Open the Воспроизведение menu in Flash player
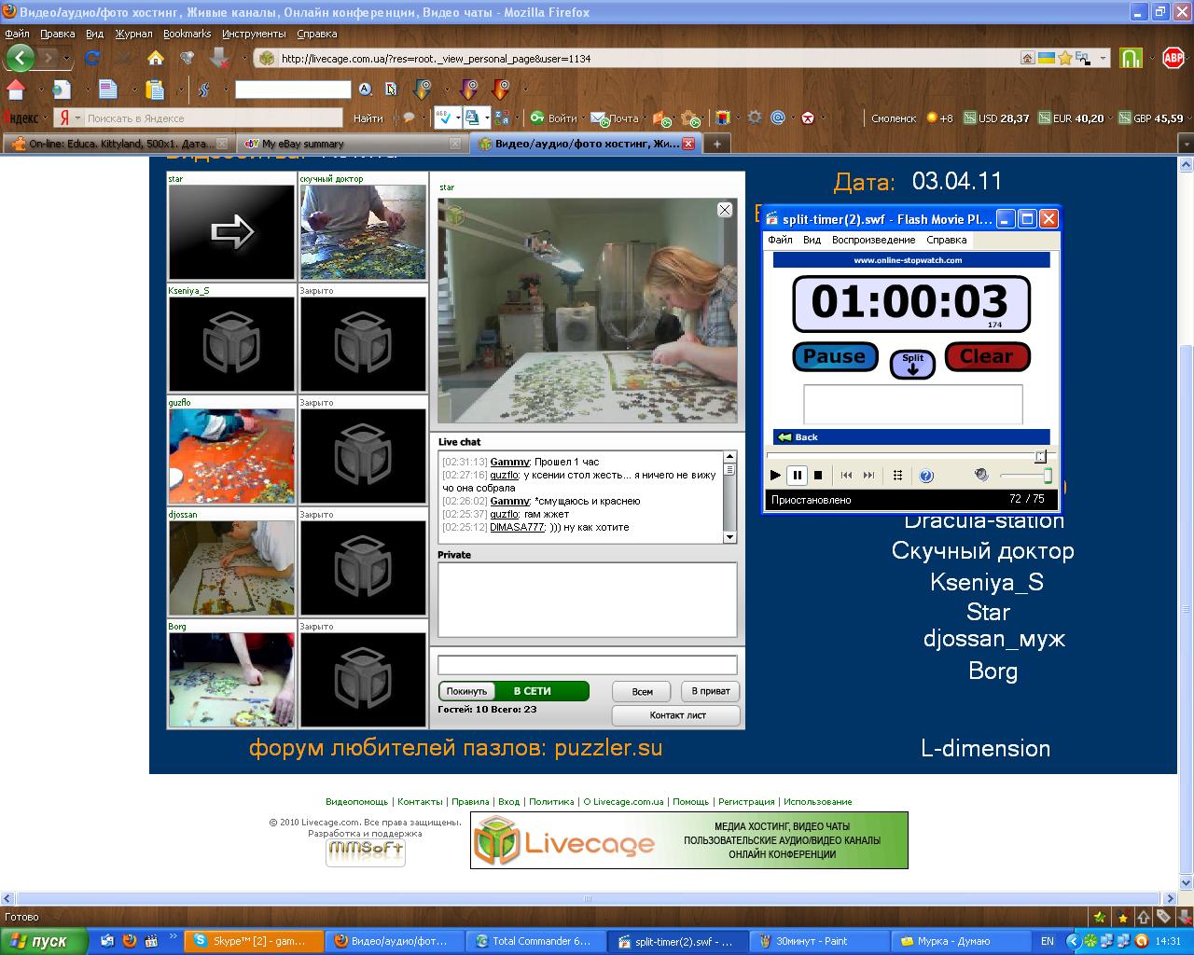 (873, 240)
